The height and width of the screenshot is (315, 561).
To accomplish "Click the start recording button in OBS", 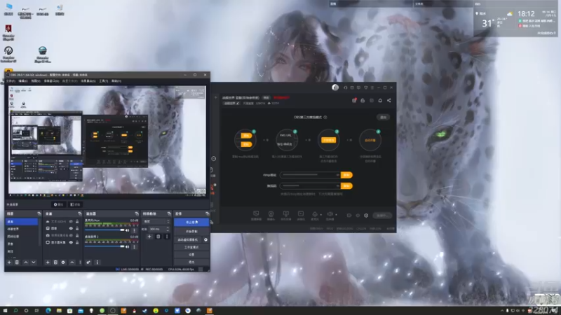I will [x=191, y=232].
